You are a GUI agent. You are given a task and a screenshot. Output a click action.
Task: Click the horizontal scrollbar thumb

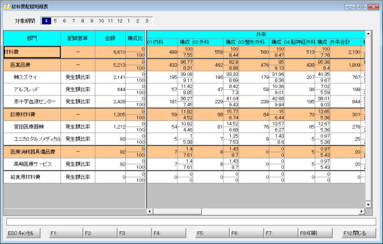coord(177,212)
